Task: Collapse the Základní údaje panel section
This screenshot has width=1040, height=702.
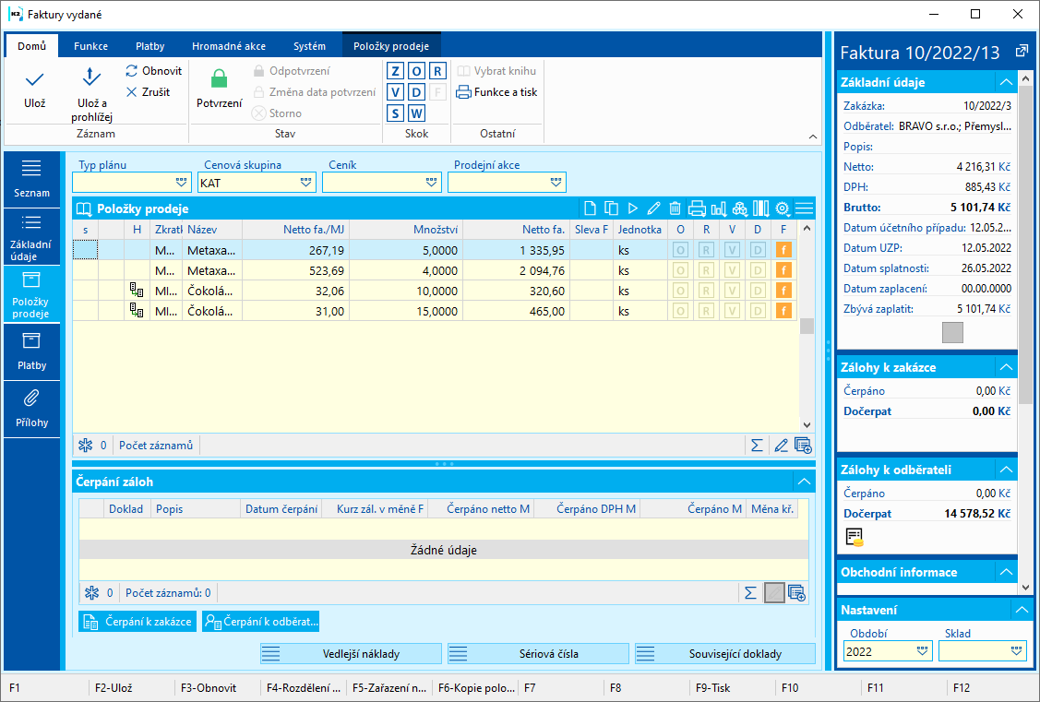Action: click(1007, 82)
